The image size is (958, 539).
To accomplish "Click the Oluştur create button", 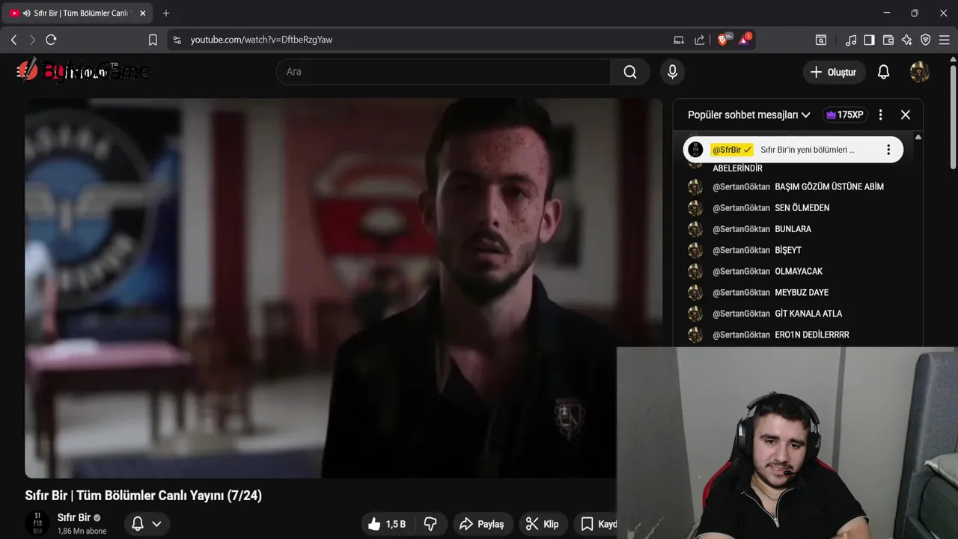I will click(x=834, y=72).
